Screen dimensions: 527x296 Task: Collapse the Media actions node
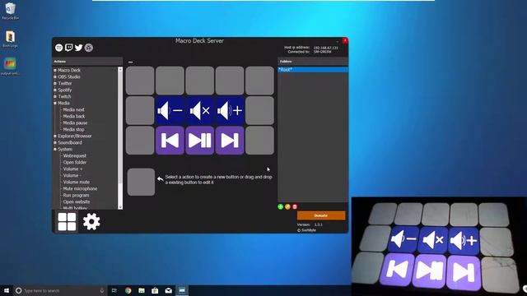pos(55,103)
